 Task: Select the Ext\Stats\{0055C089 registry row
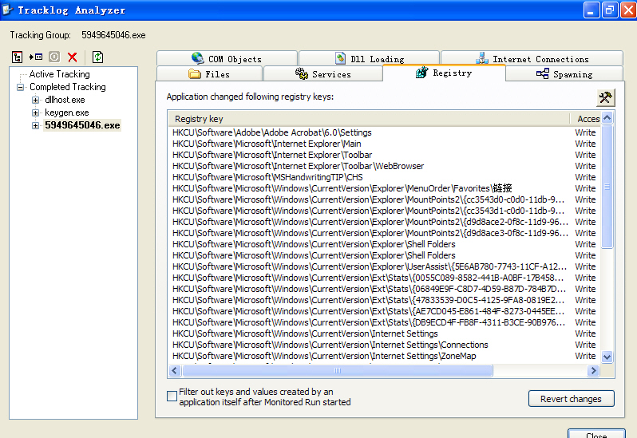click(384, 278)
